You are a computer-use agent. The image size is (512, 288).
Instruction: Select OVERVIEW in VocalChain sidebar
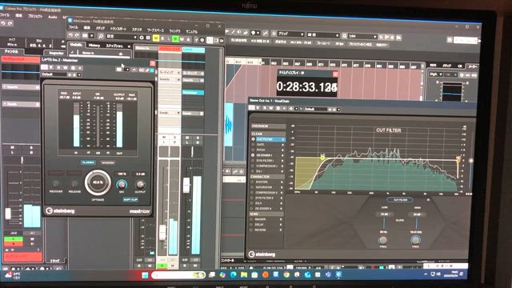click(268, 126)
